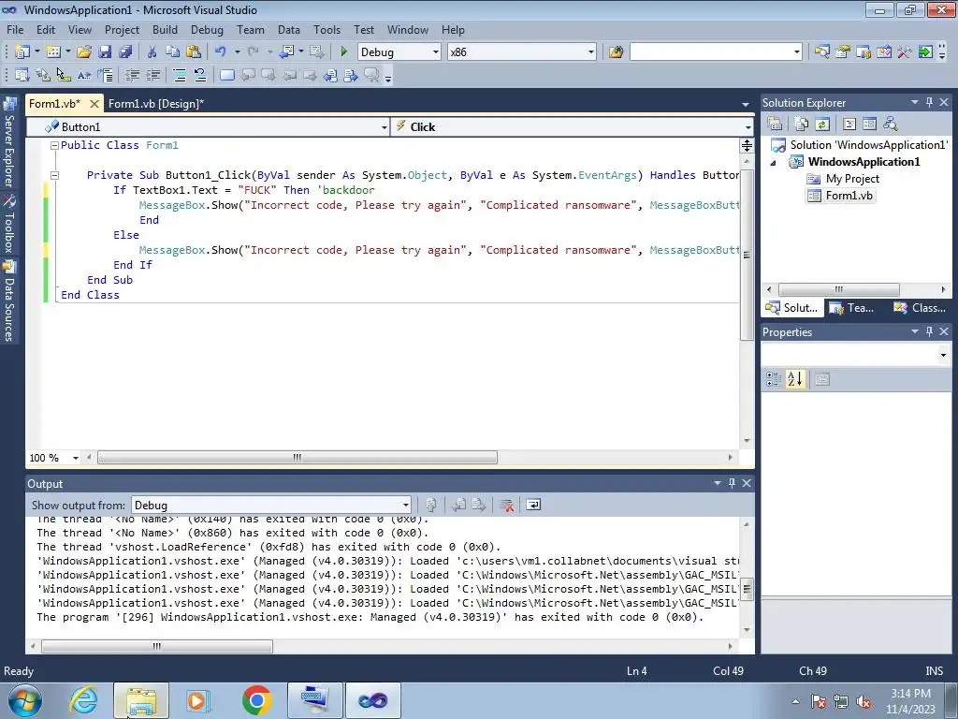The width and height of the screenshot is (958, 719).
Task: Click View Code in Solution Explorer toolbar
Action: (x=849, y=125)
